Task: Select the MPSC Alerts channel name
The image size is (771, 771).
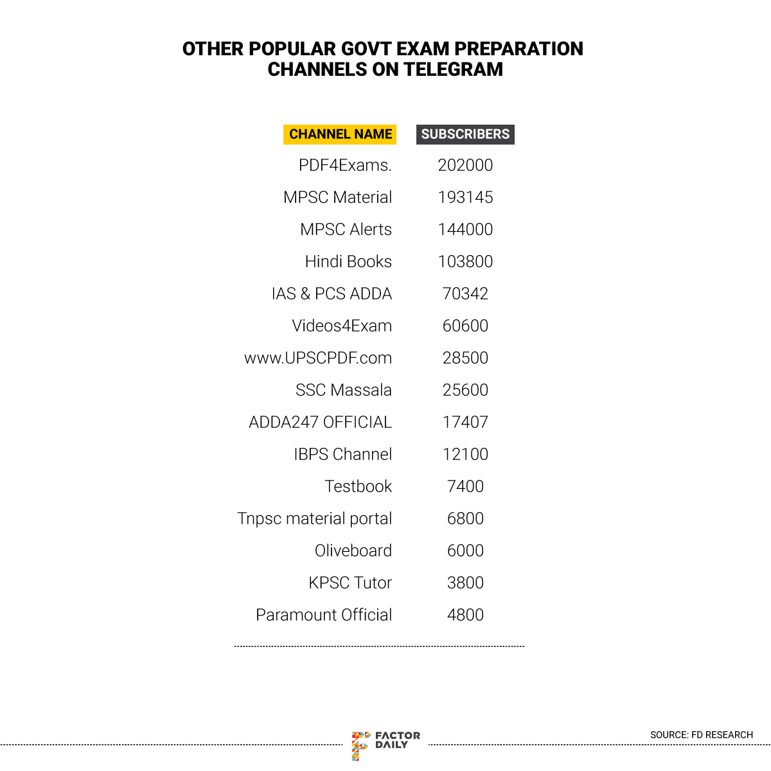Action: coord(346,229)
